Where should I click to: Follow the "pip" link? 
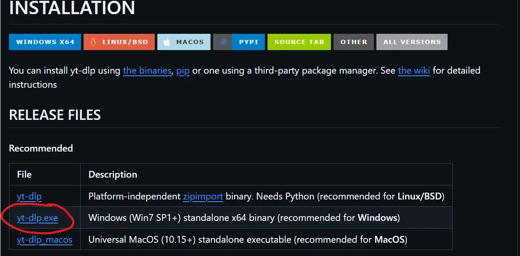click(x=183, y=71)
